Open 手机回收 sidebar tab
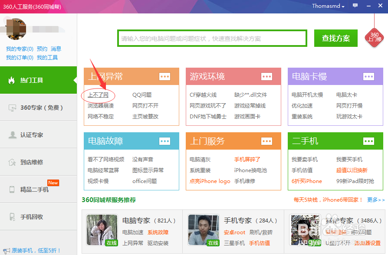 pos(38,217)
